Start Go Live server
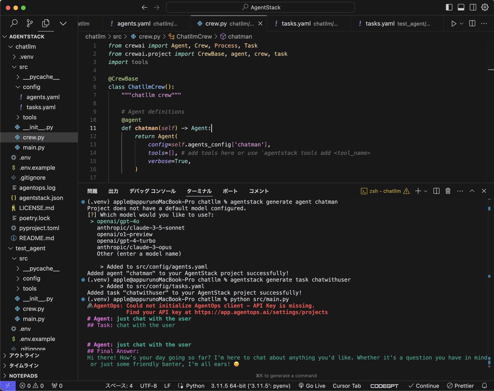The width and height of the screenshot is (494, 391). (312, 386)
